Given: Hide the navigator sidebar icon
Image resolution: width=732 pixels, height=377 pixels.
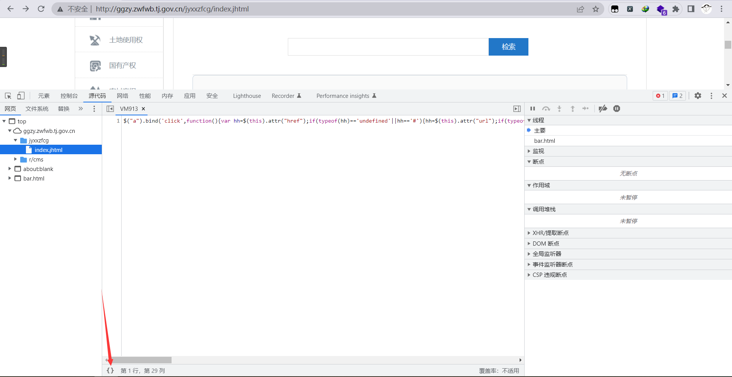Looking at the screenshot, I should point(110,109).
